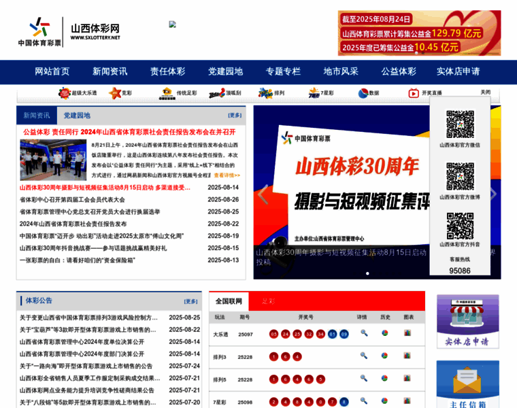Open 山西省体育彩票管理中心2024年度单位决算公开 notice
The height and width of the screenshot is (408, 517).
click(82, 342)
